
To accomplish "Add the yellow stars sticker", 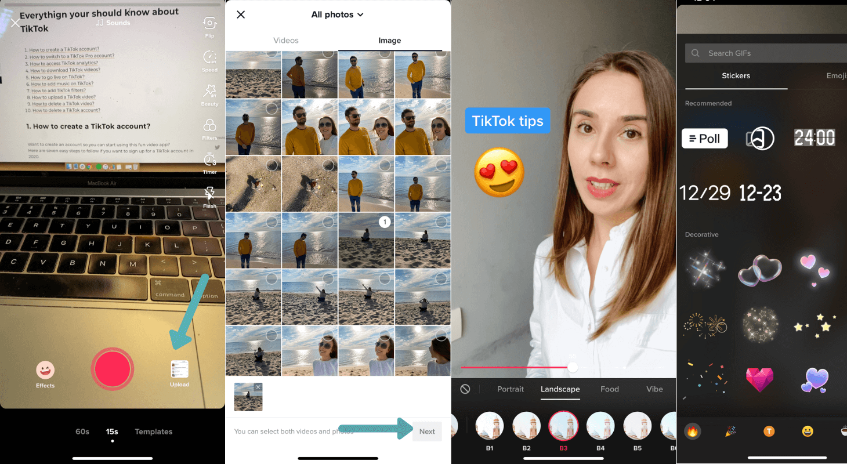I will (815, 326).
